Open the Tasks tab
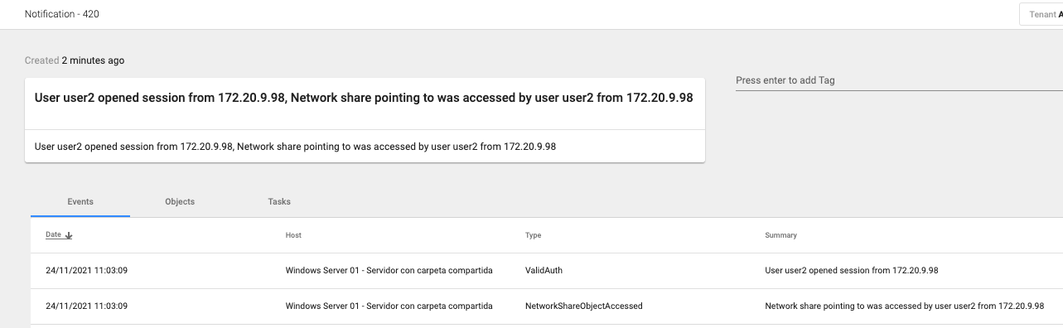1063x328 pixels. pos(279,201)
